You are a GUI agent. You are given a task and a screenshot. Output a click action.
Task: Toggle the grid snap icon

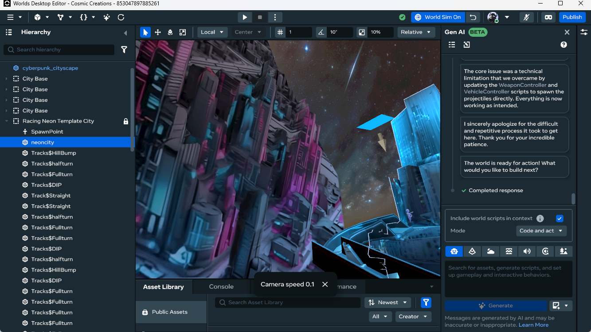click(280, 32)
